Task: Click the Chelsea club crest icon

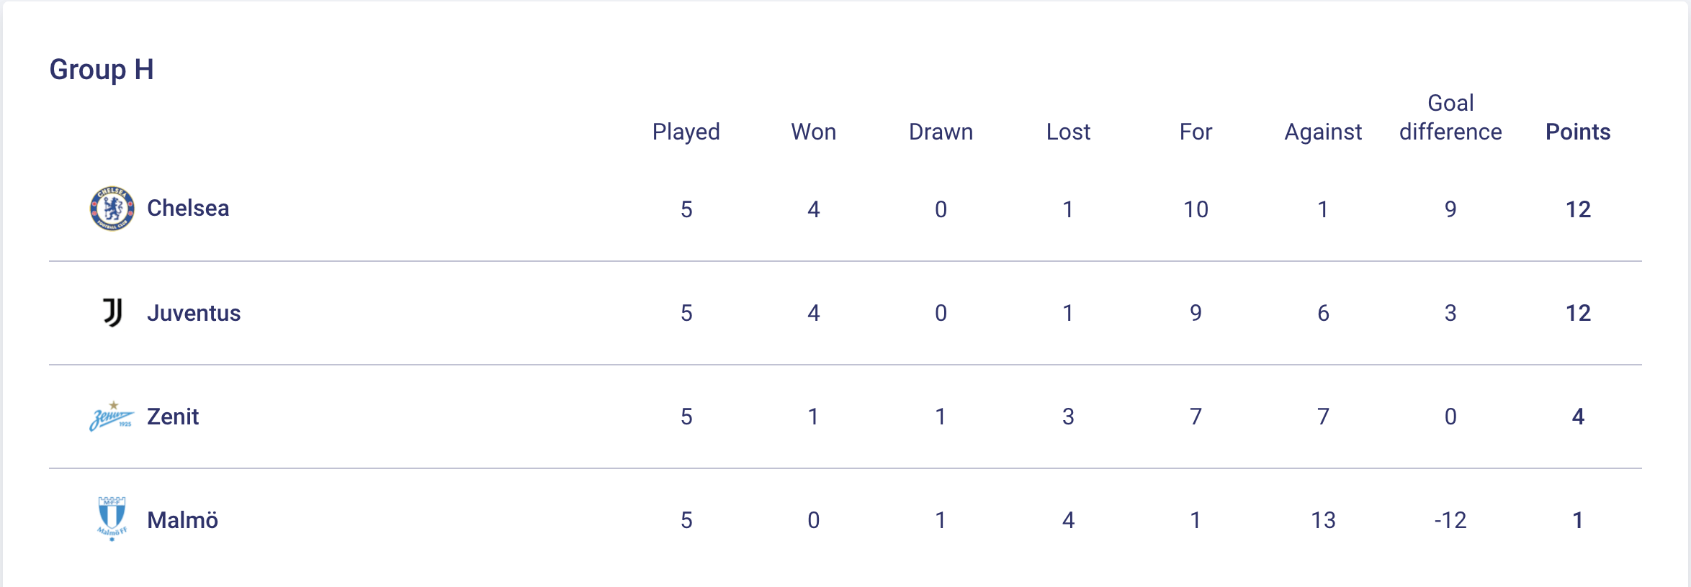Action: 112,209
